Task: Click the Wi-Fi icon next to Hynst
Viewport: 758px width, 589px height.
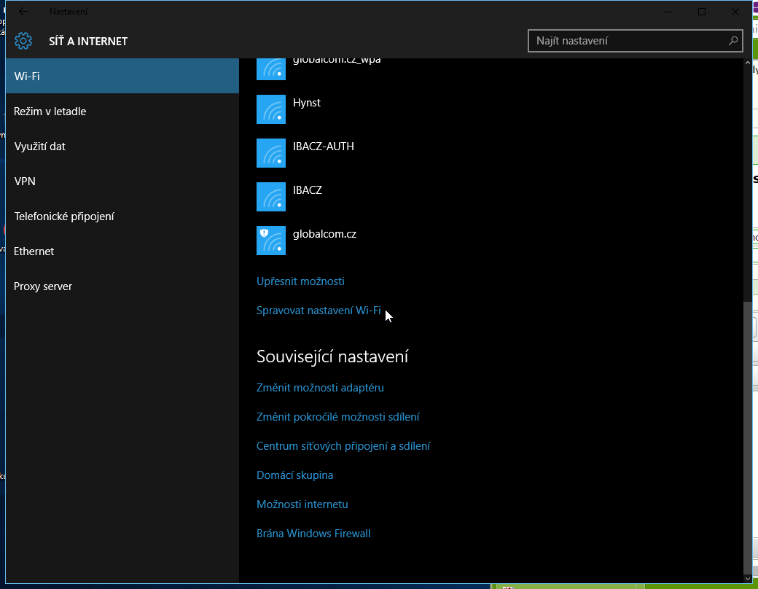Action: click(271, 109)
